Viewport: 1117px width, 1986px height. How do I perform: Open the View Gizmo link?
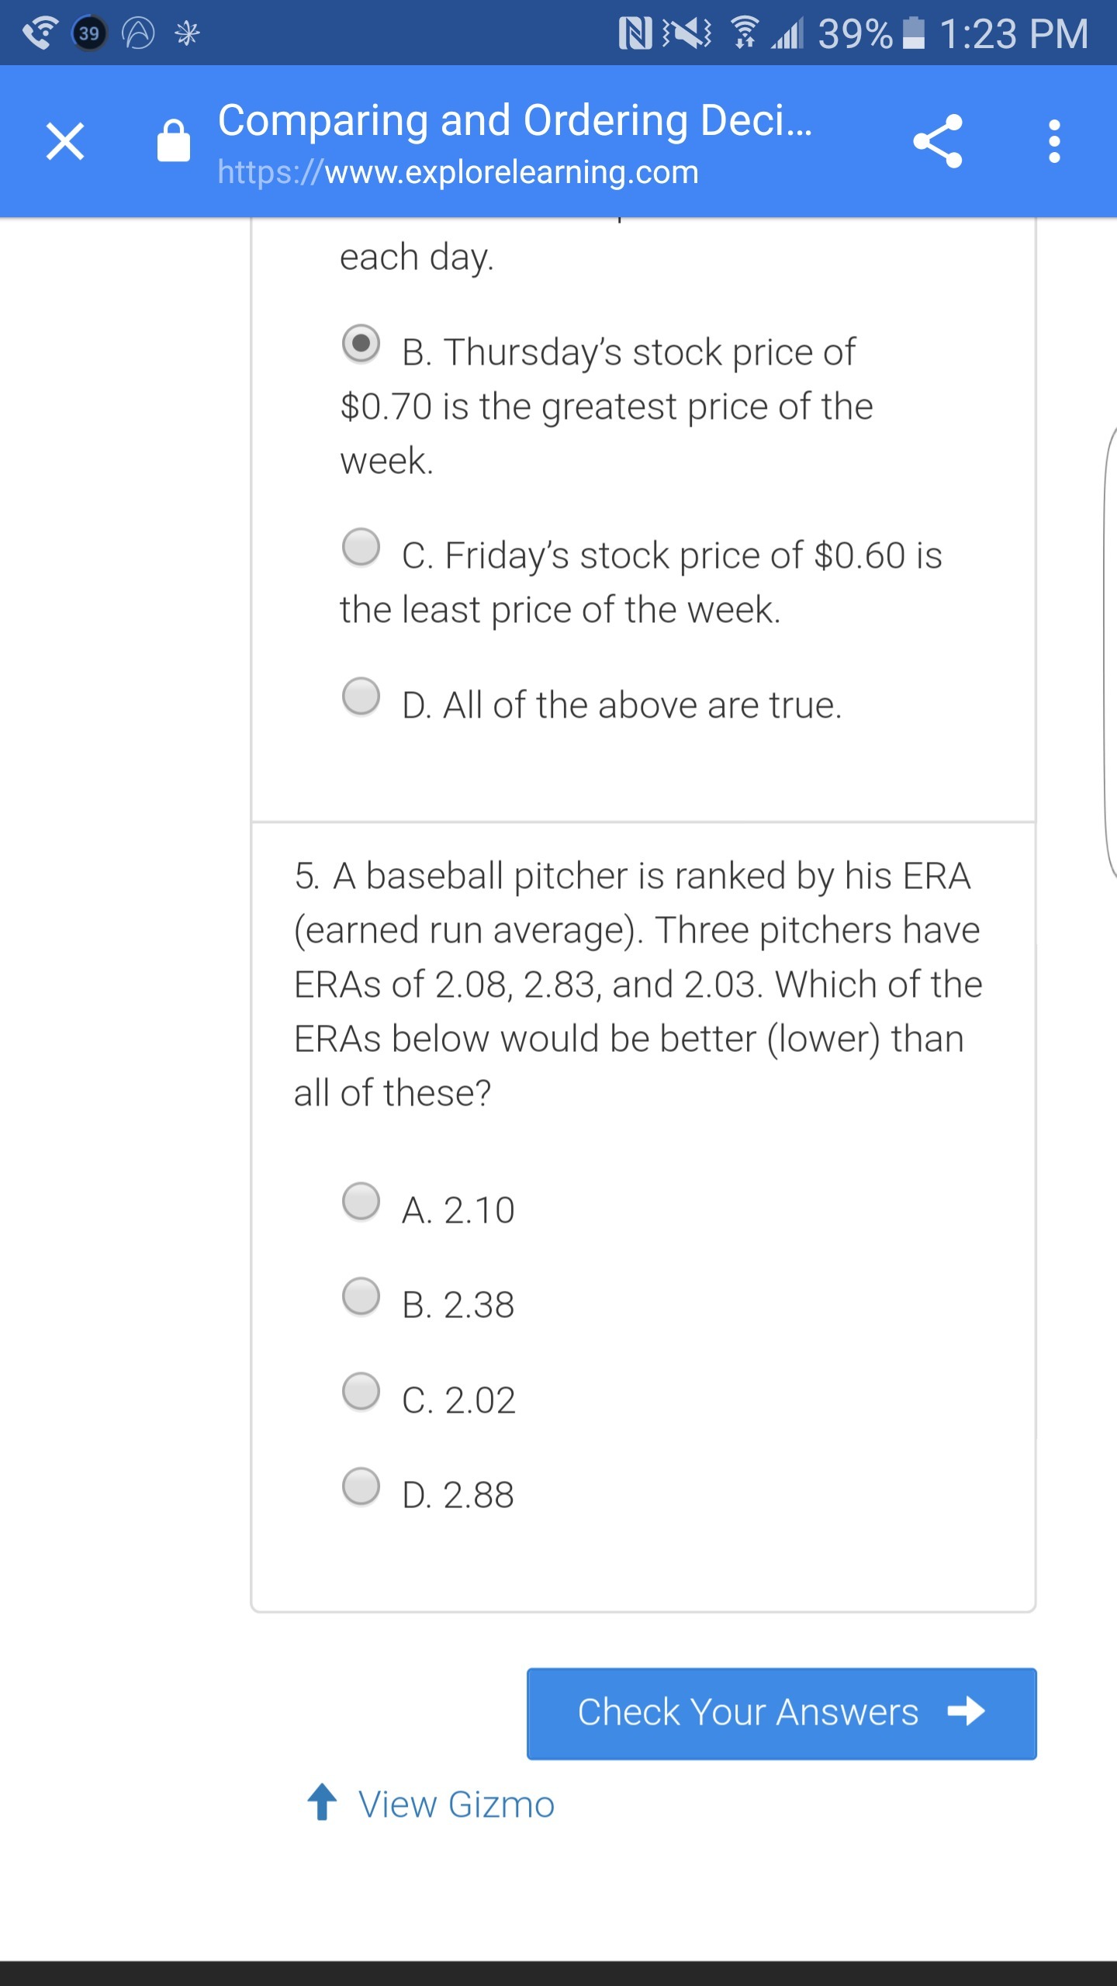tap(456, 1804)
